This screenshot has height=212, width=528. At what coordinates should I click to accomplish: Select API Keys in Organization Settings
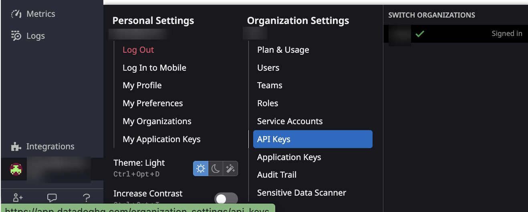coord(312,139)
